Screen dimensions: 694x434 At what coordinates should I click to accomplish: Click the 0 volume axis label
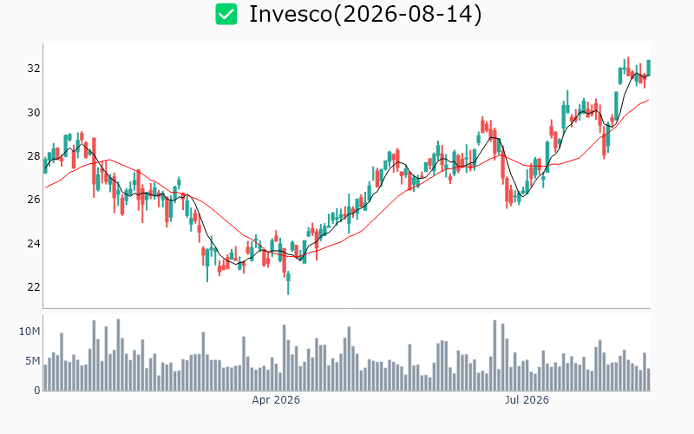pos(37,390)
